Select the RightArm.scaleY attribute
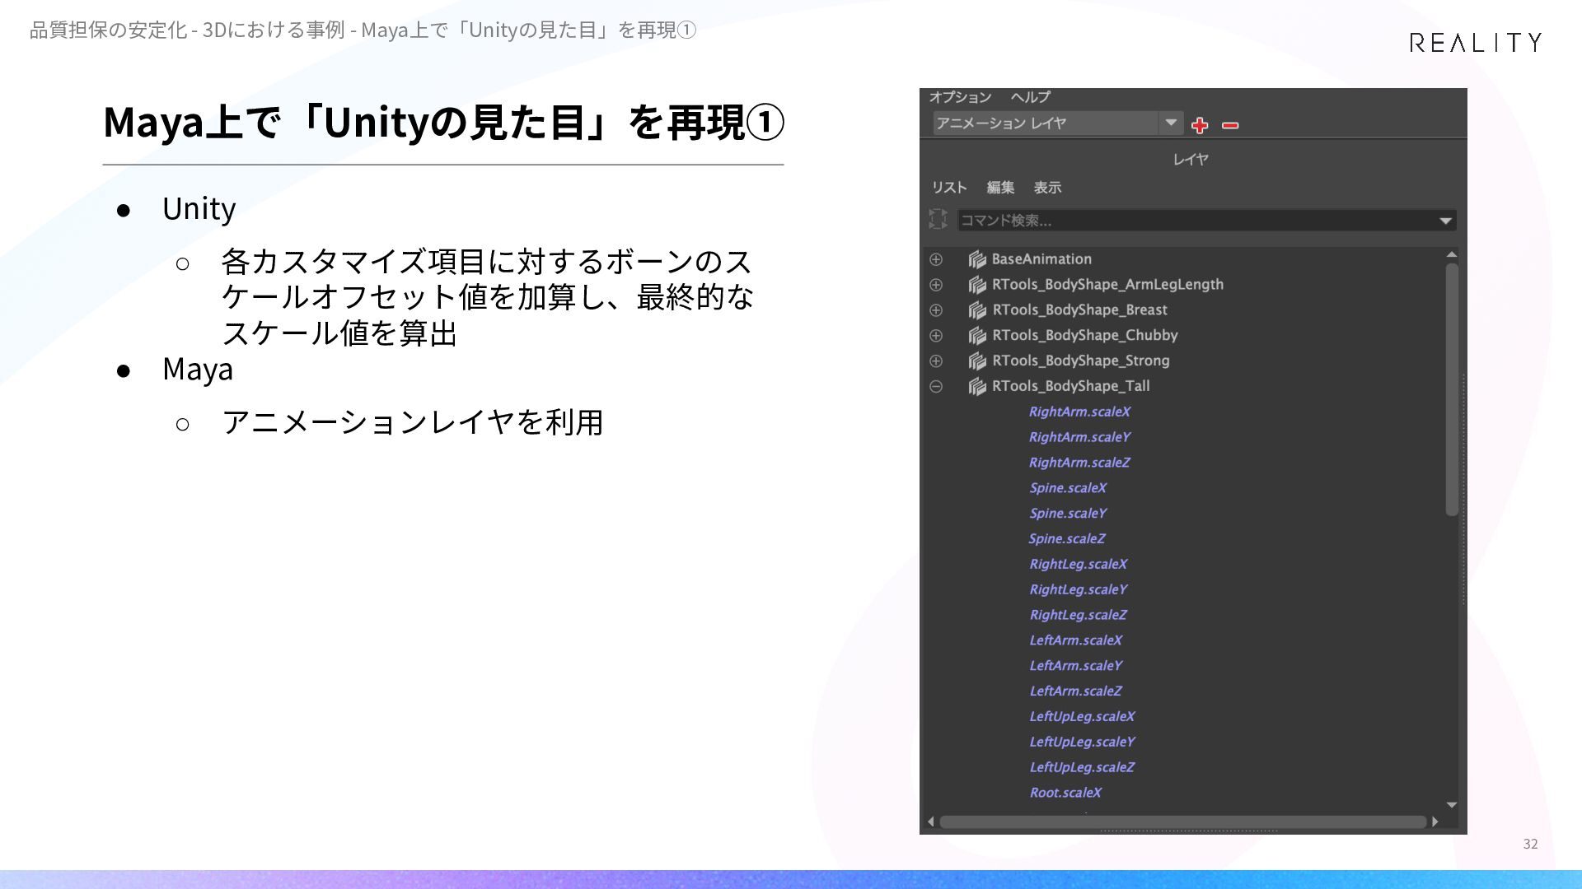 pos(1079,437)
